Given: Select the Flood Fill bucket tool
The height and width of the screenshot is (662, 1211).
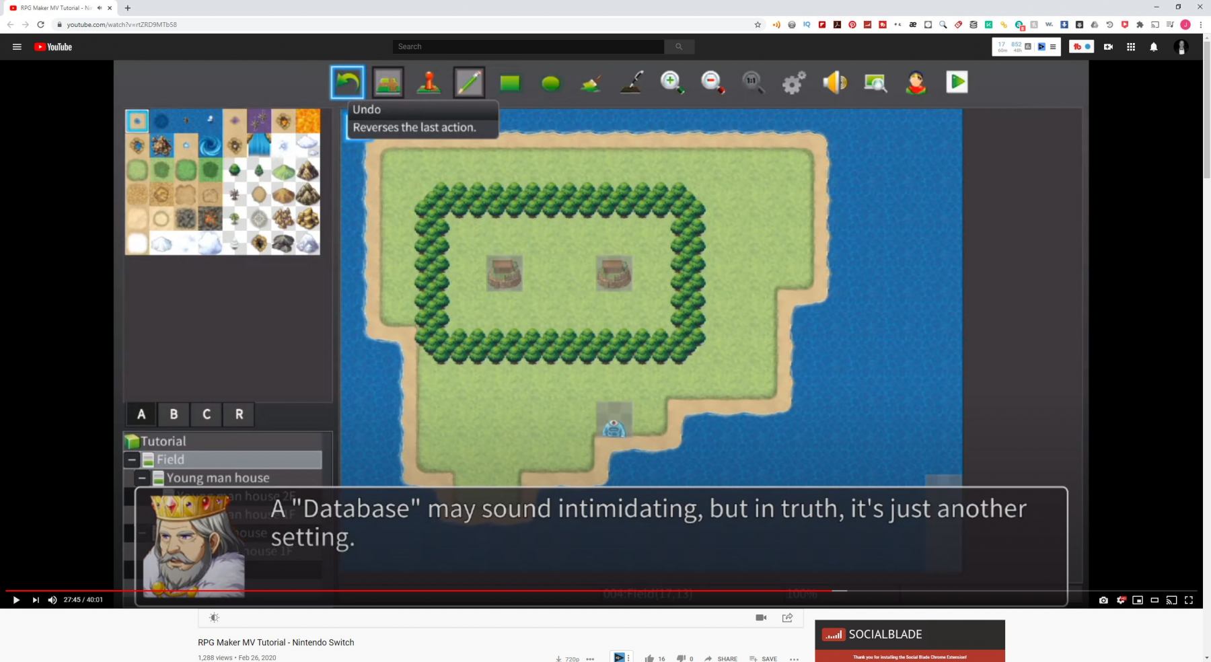Looking at the screenshot, I should click(x=591, y=83).
